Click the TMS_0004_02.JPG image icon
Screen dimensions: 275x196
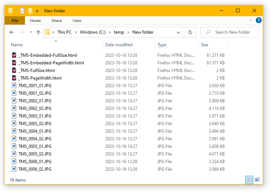(14, 139)
